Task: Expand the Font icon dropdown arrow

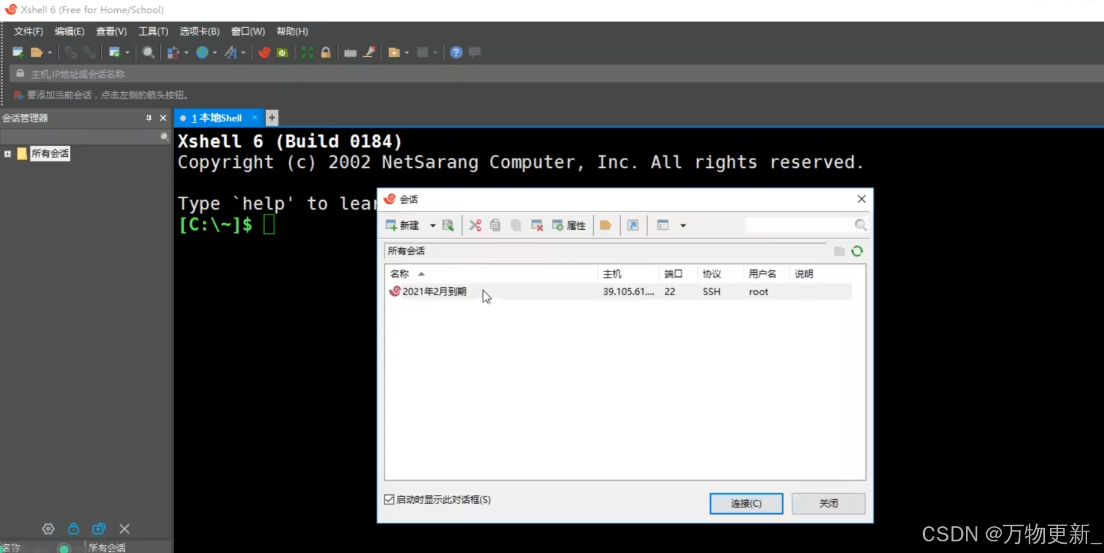Action: 243,52
